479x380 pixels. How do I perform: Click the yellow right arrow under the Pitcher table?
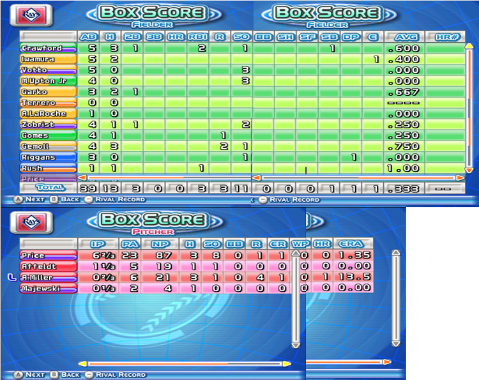[x=287, y=363]
